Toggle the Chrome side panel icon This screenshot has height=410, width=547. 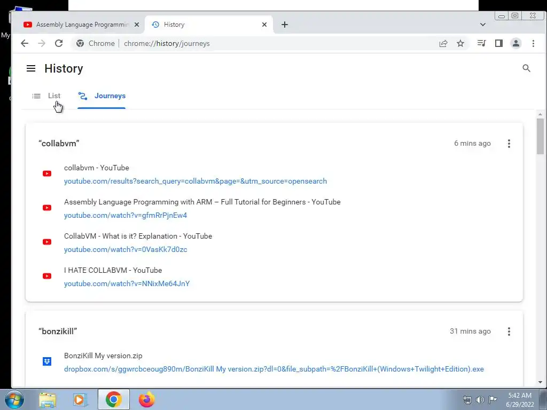(x=498, y=43)
